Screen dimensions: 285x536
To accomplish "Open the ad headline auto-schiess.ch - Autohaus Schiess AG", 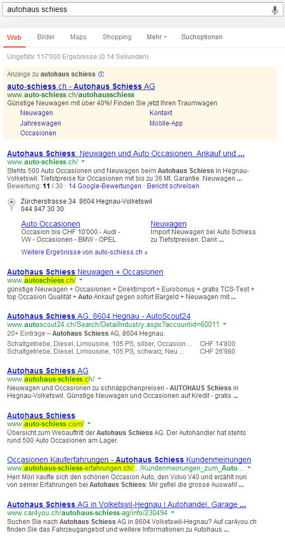I will [81, 86].
